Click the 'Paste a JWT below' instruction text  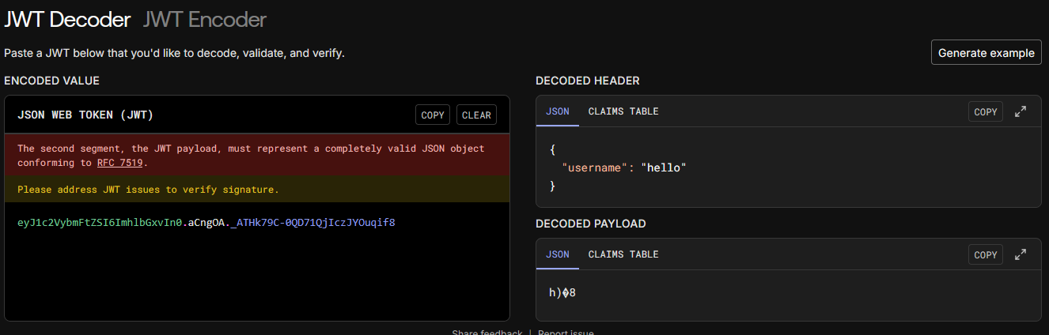coord(174,54)
